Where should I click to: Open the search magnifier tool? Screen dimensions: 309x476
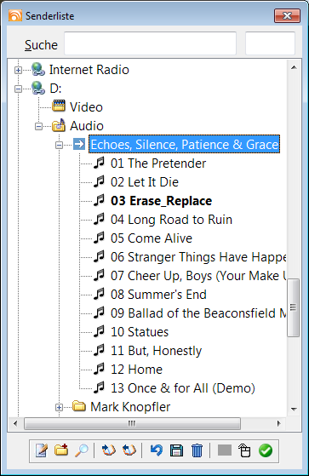pyautogui.click(x=82, y=450)
